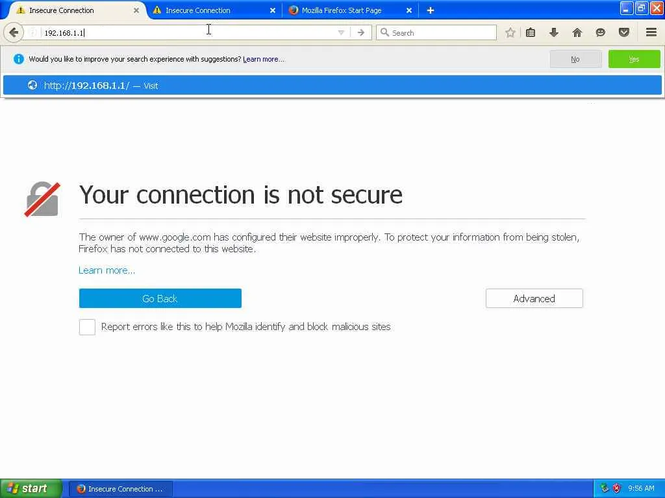Viewport: 665px width, 498px height.
Task: Save to Pocket icon
Action: 623,32
